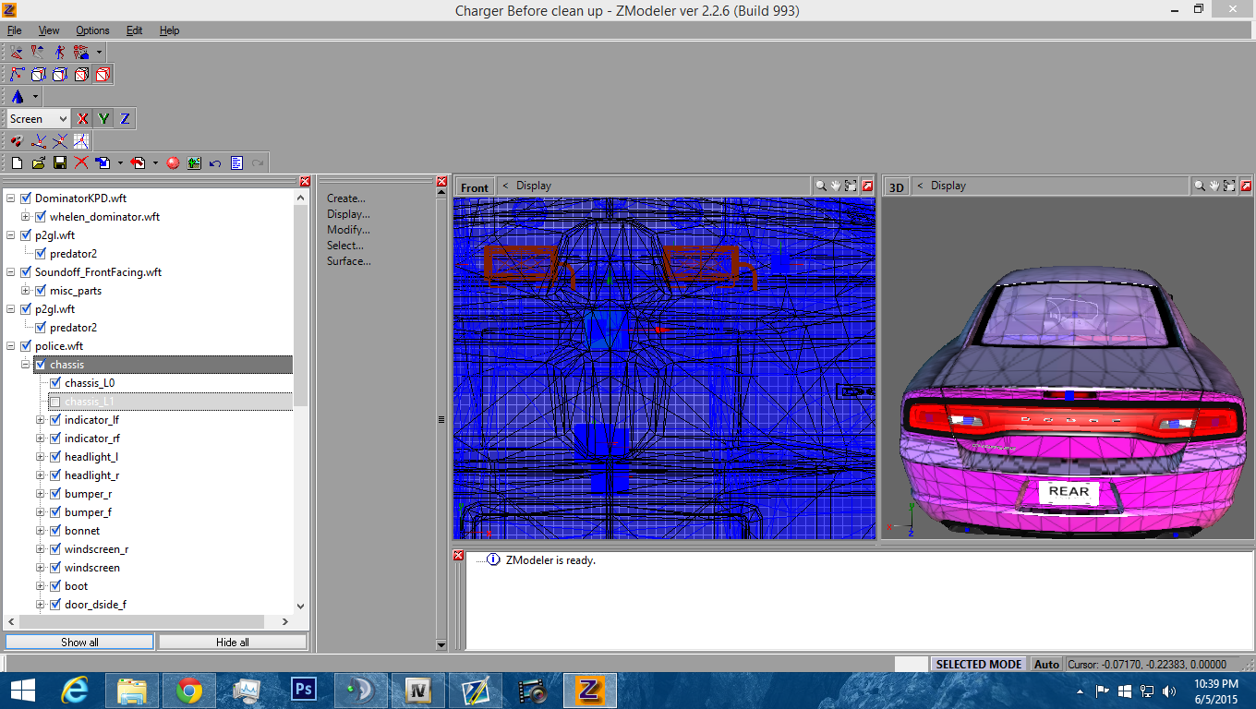
Task: Uncheck the windscreen_r checkbox
Action: (x=55, y=549)
